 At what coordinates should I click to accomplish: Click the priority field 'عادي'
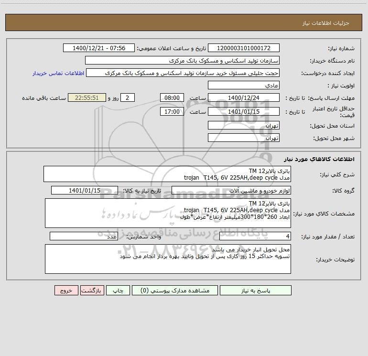click(244, 85)
